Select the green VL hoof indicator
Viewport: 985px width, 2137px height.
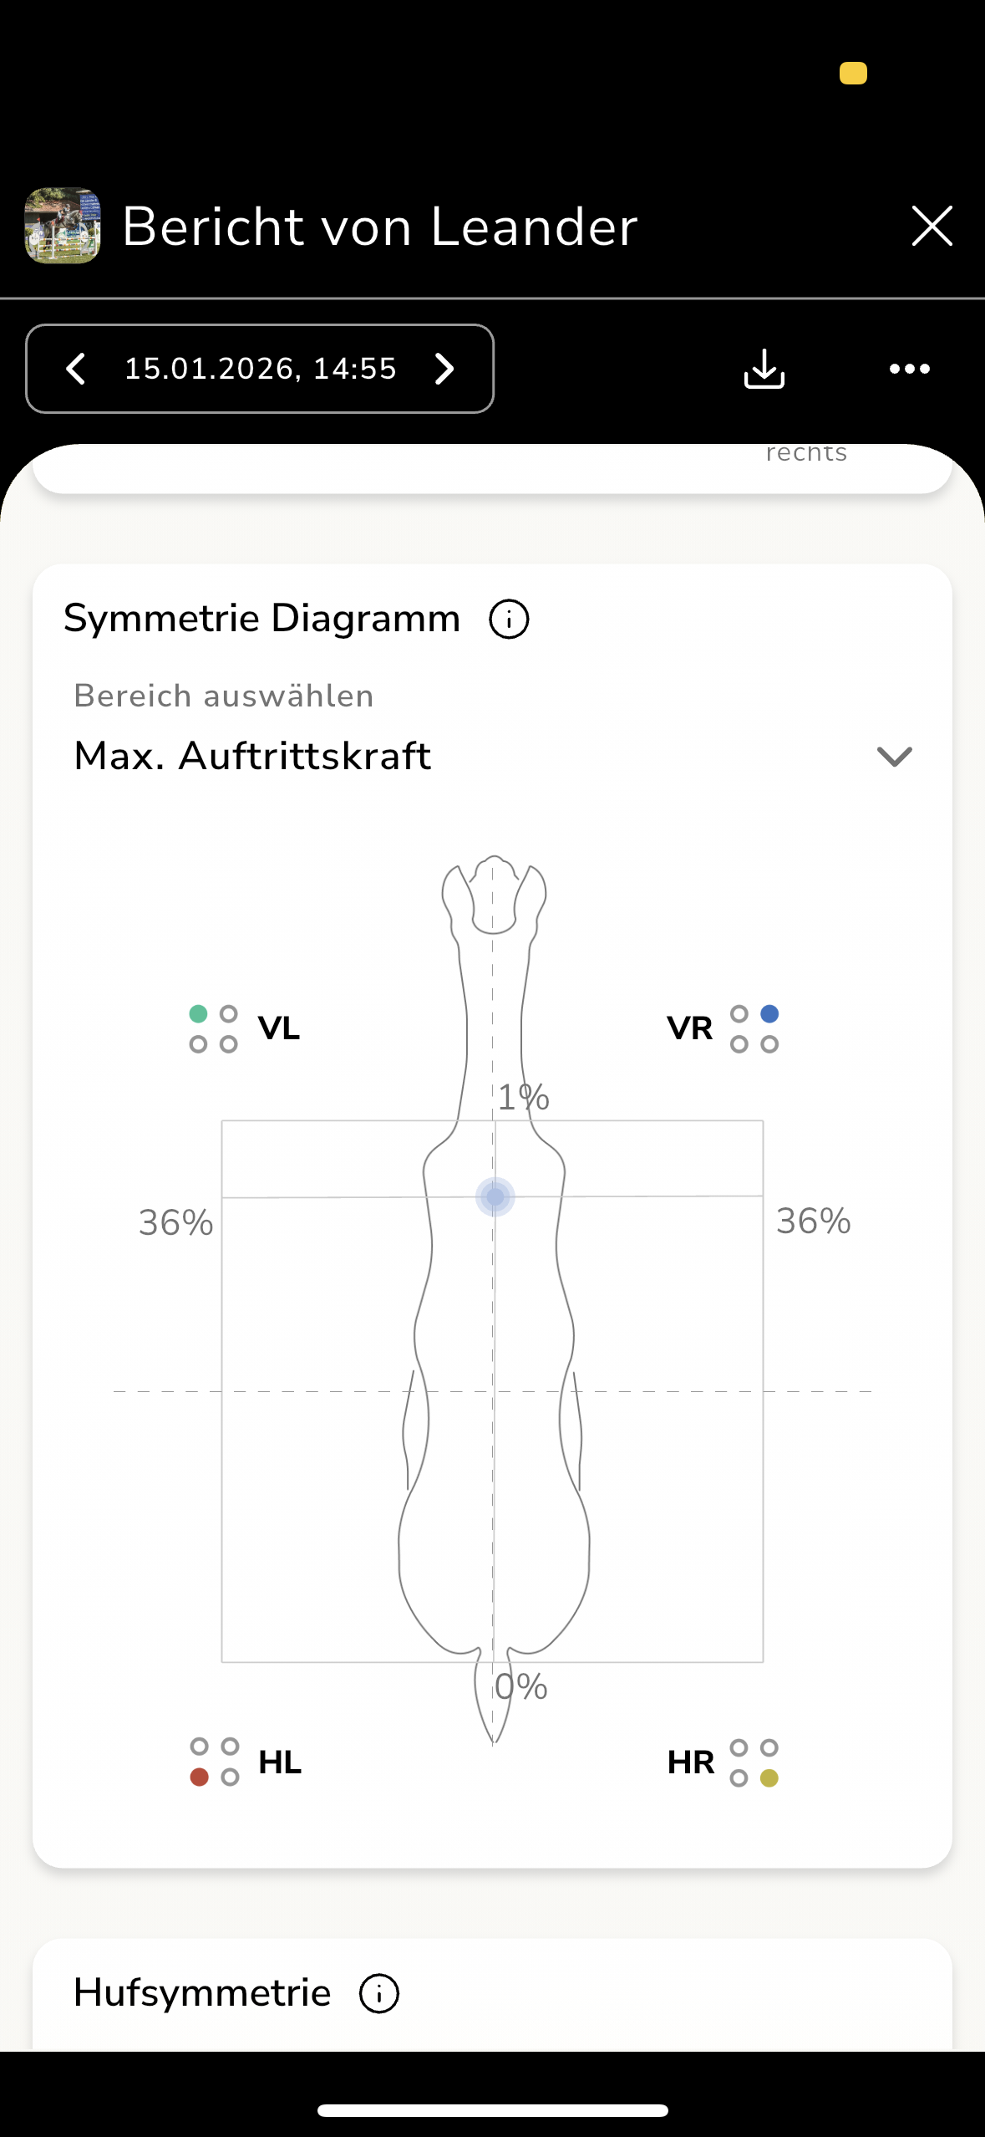[199, 1014]
